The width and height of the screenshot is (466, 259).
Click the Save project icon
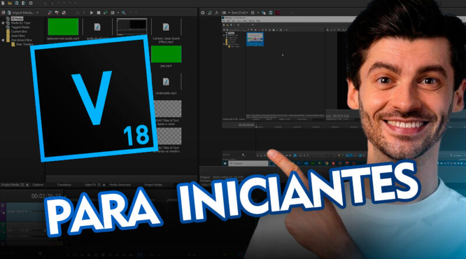[17, 3]
